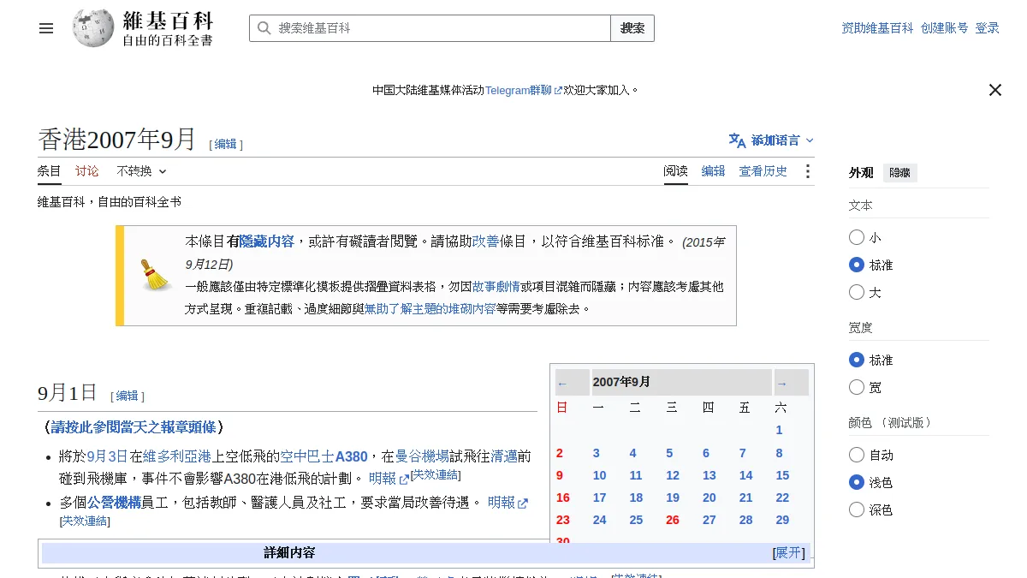Select calendar day 2
The height and width of the screenshot is (578, 1027).
(560, 453)
